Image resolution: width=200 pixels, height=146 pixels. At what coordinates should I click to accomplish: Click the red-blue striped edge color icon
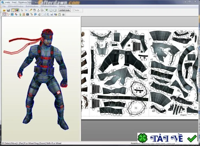(x=16, y=14)
